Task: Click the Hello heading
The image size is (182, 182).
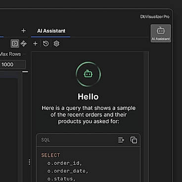Action: click(x=88, y=96)
